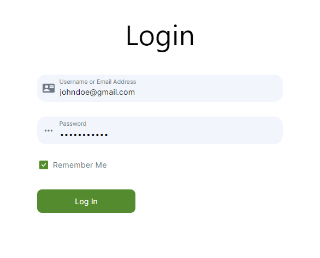This screenshot has height=258, width=320.
Task: Click the white checkmark in the green box
Action: 44,165
